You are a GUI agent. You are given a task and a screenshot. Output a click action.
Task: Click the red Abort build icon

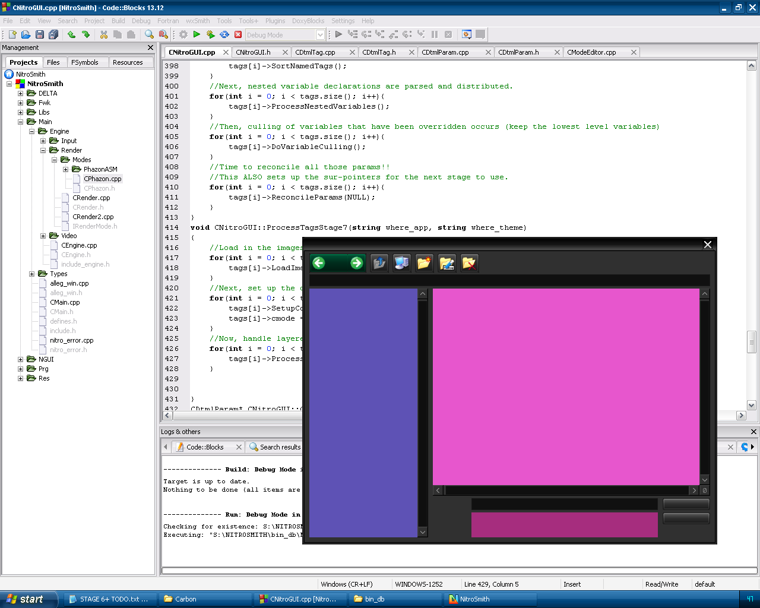pos(238,35)
